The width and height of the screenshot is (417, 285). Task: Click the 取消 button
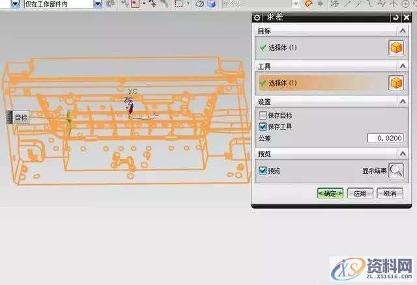point(390,193)
